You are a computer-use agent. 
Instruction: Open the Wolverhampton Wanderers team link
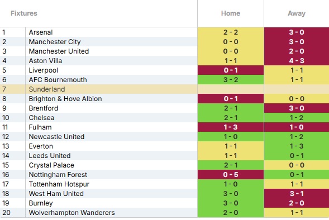[71, 213]
